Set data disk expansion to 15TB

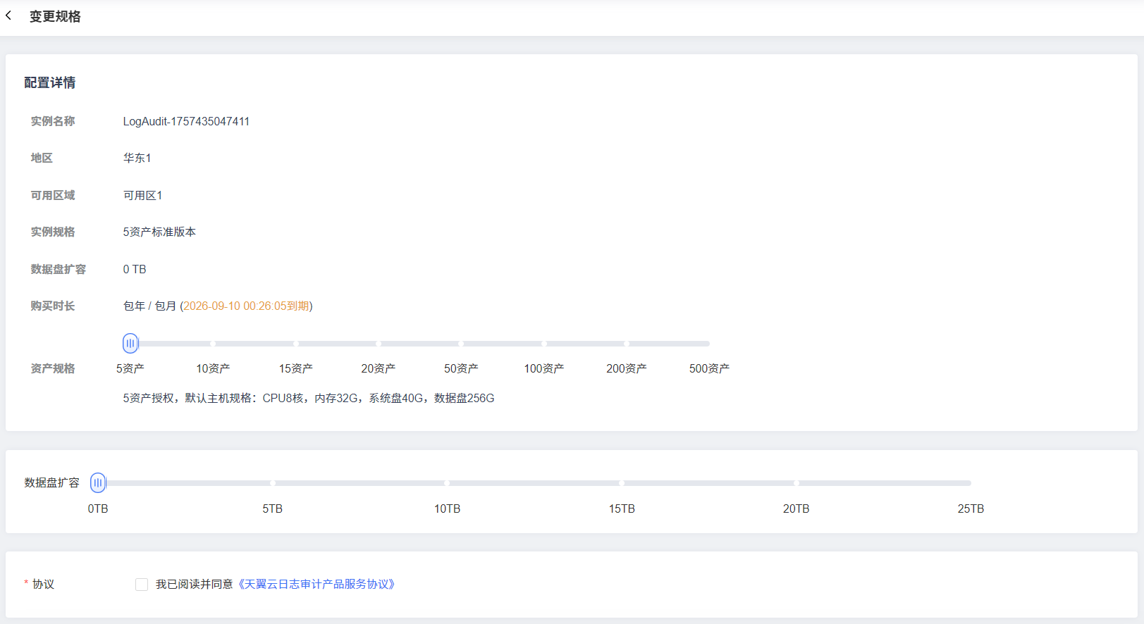click(x=622, y=483)
